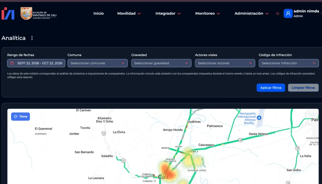Click the Guabinas map label

pyautogui.click(x=194, y=122)
